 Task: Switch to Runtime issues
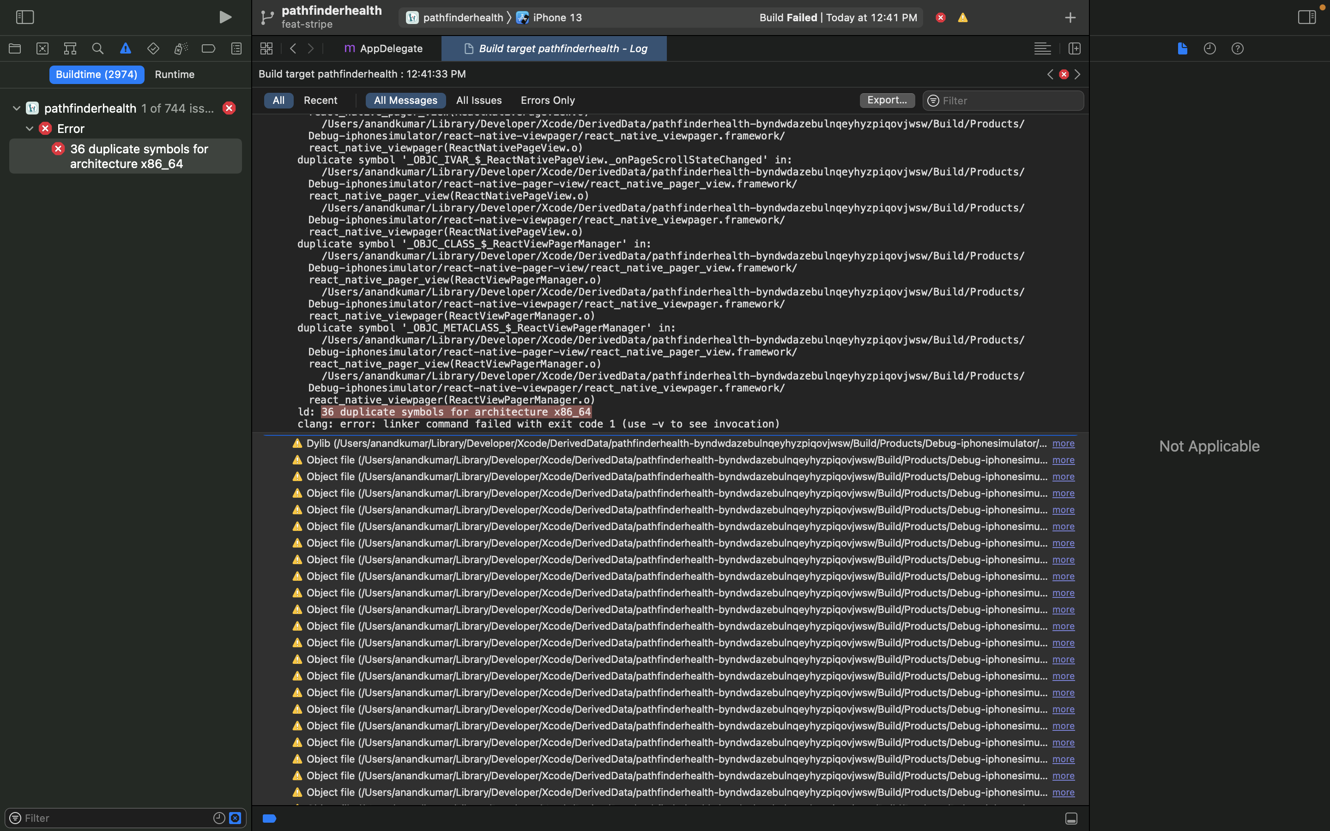coord(174,74)
